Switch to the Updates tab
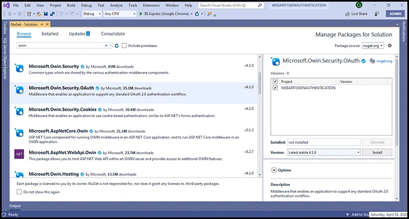This screenshot has width=409, height=219. pos(79,33)
